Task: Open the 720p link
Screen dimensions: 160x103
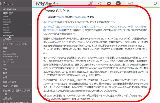Action: pos(145,84)
